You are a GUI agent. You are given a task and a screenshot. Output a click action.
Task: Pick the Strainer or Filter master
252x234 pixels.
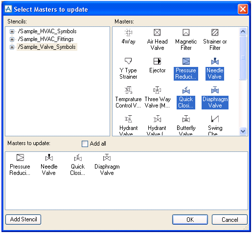pos(215,40)
